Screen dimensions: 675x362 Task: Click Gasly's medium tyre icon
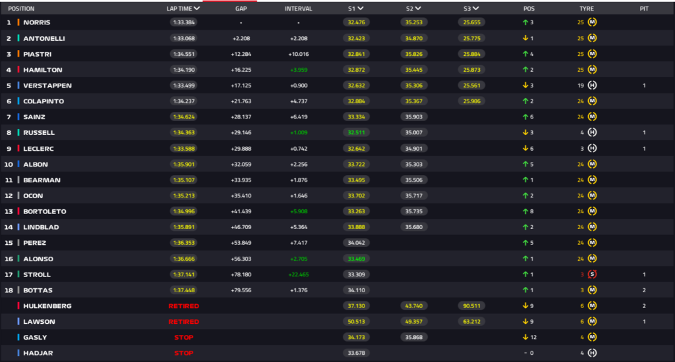pos(593,338)
